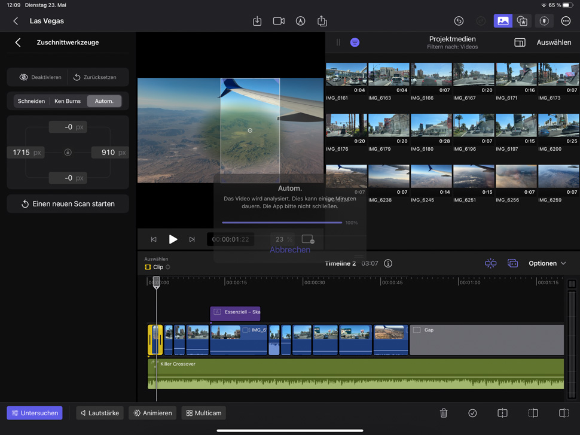Image resolution: width=580 pixels, height=435 pixels.
Task: Jump to previous frame in viewer
Action: tap(154, 239)
